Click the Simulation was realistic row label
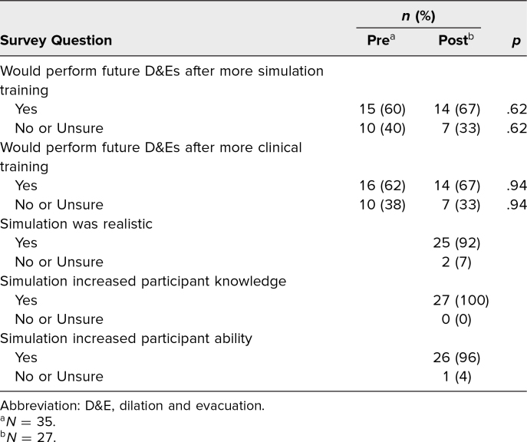527x442 pixels. pos(76,224)
